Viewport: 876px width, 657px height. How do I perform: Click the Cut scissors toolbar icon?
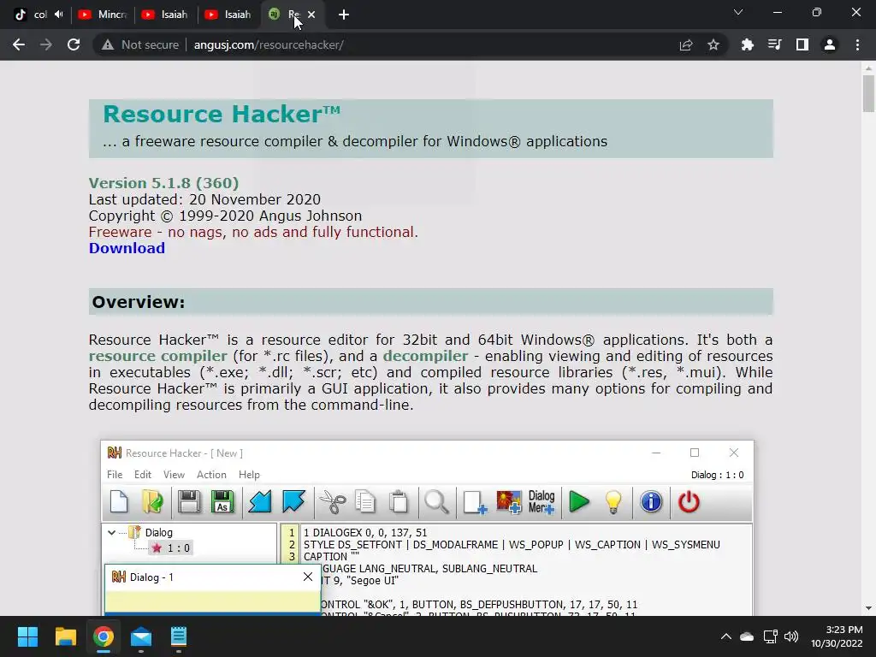pos(333,501)
